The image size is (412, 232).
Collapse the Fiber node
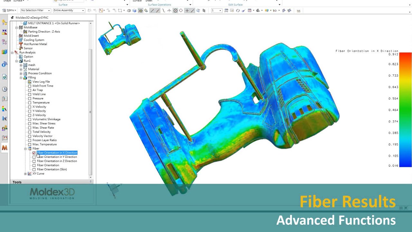pyautogui.click(x=25, y=149)
